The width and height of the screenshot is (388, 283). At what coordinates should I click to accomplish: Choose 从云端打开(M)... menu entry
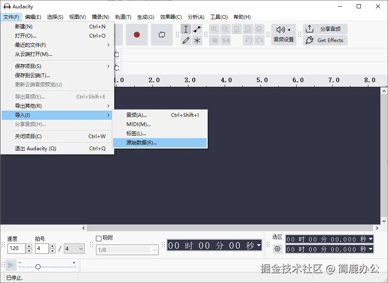[58, 54]
